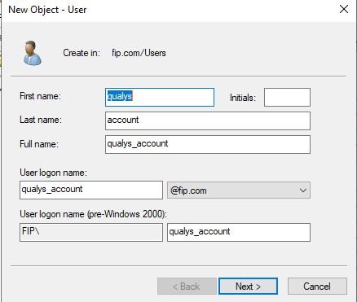The width and height of the screenshot is (357, 302).
Task: Click the Full name label
Action: pos(39,143)
